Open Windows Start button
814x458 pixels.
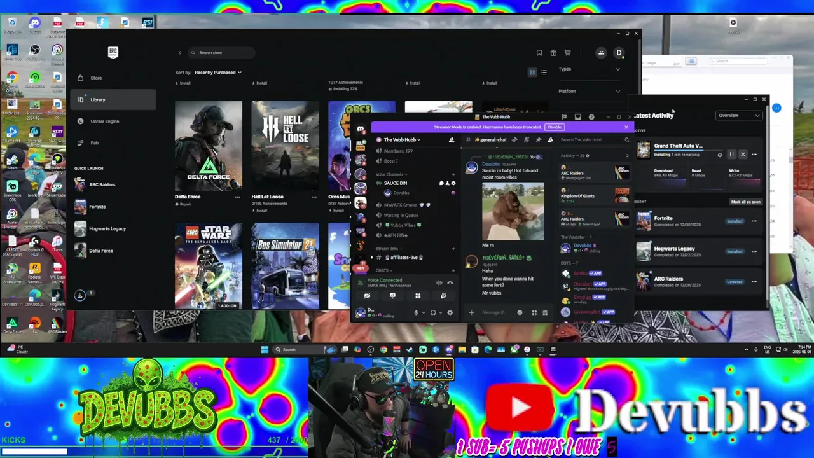pos(265,349)
